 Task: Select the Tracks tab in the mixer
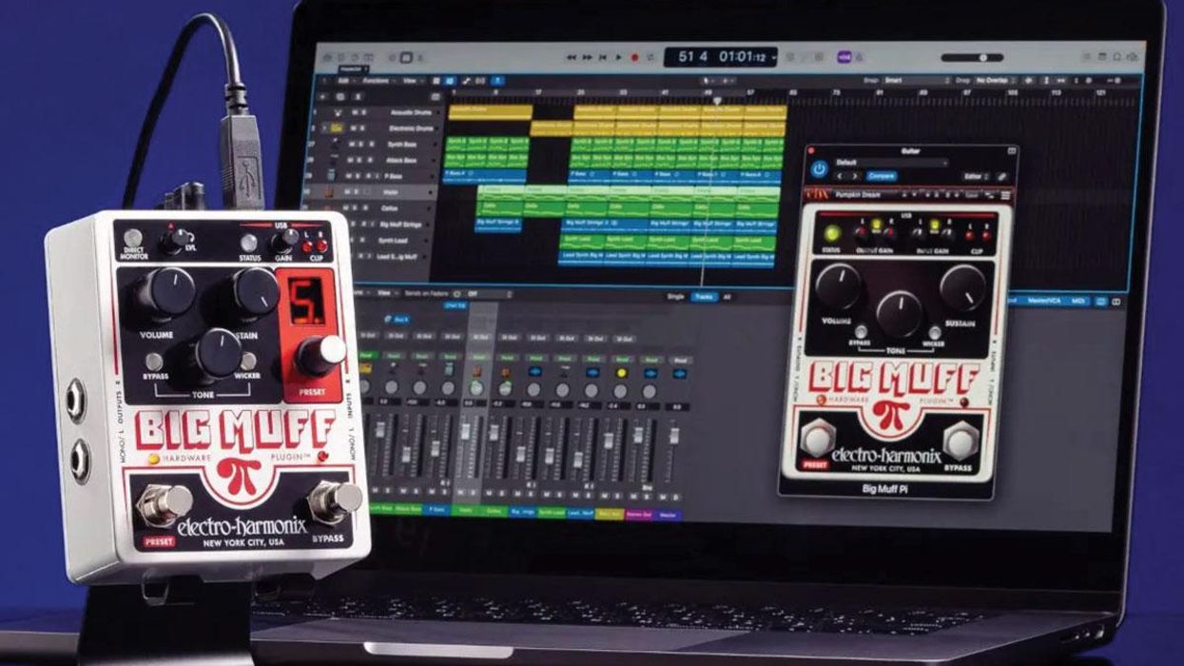(703, 297)
